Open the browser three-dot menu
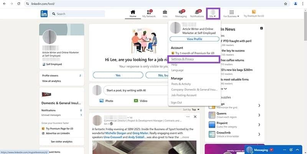 point(303,4)
